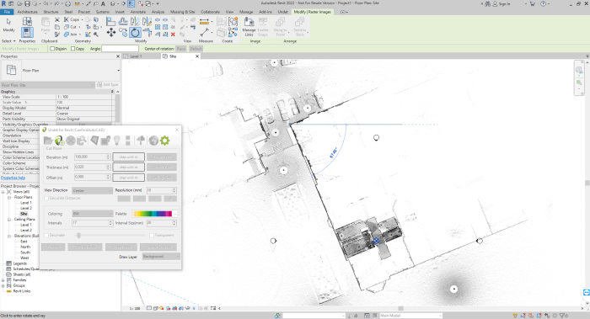Click the Update Selected button in Undet

click(x=158, y=247)
